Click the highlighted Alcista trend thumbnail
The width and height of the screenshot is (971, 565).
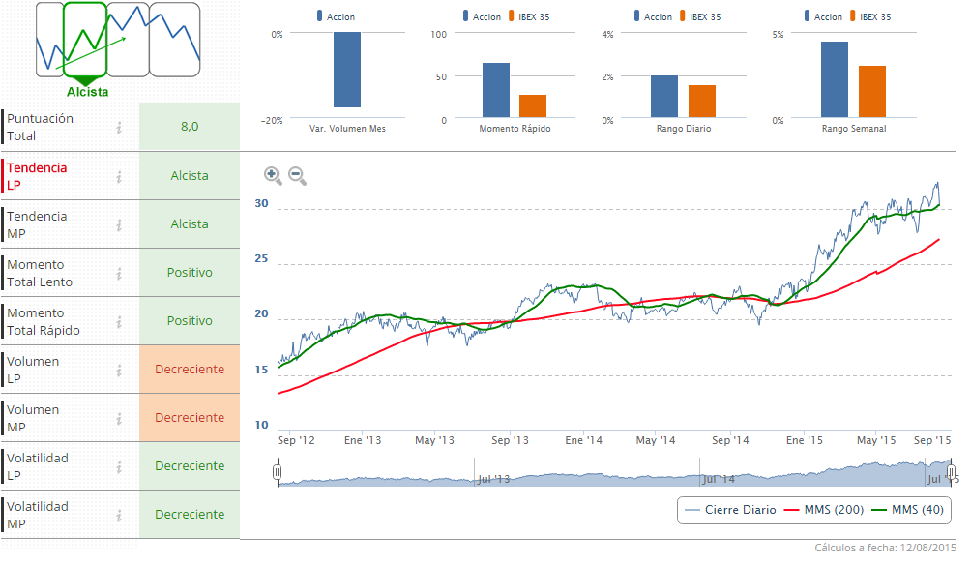pos(84,41)
